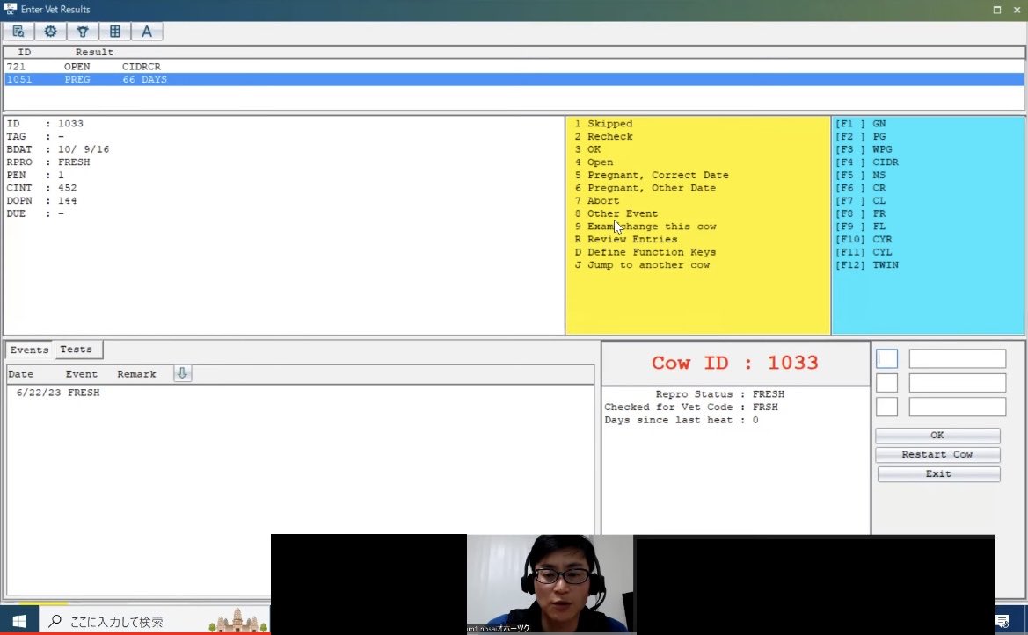Maximize the Enter Vet Results window
This screenshot has height=635, width=1028.
coord(997,10)
